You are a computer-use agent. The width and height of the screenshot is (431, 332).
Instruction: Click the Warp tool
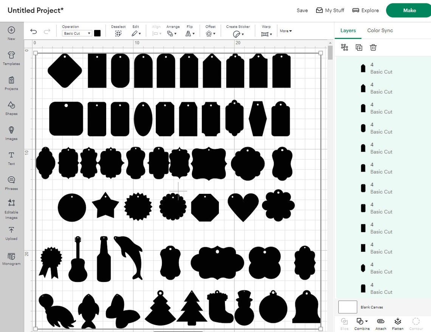tap(265, 33)
